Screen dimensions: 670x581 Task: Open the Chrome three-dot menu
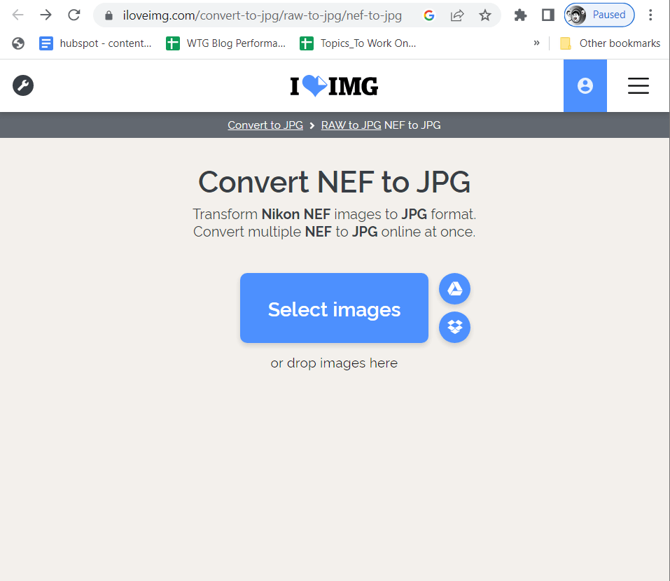[650, 15]
